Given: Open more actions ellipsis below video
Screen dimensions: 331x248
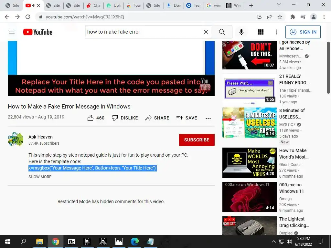Looking at the screenshot, I should [208, 118].
